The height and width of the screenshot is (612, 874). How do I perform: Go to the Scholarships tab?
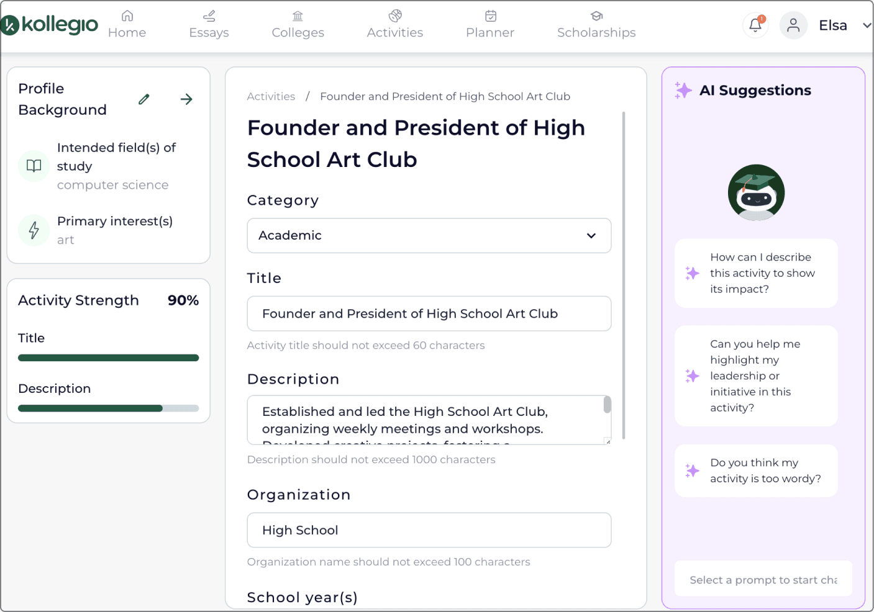pos(596,25)
